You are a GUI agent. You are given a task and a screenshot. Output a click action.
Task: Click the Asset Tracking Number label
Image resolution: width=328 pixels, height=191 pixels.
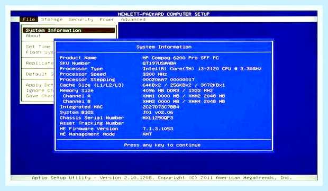pos(92,123)
